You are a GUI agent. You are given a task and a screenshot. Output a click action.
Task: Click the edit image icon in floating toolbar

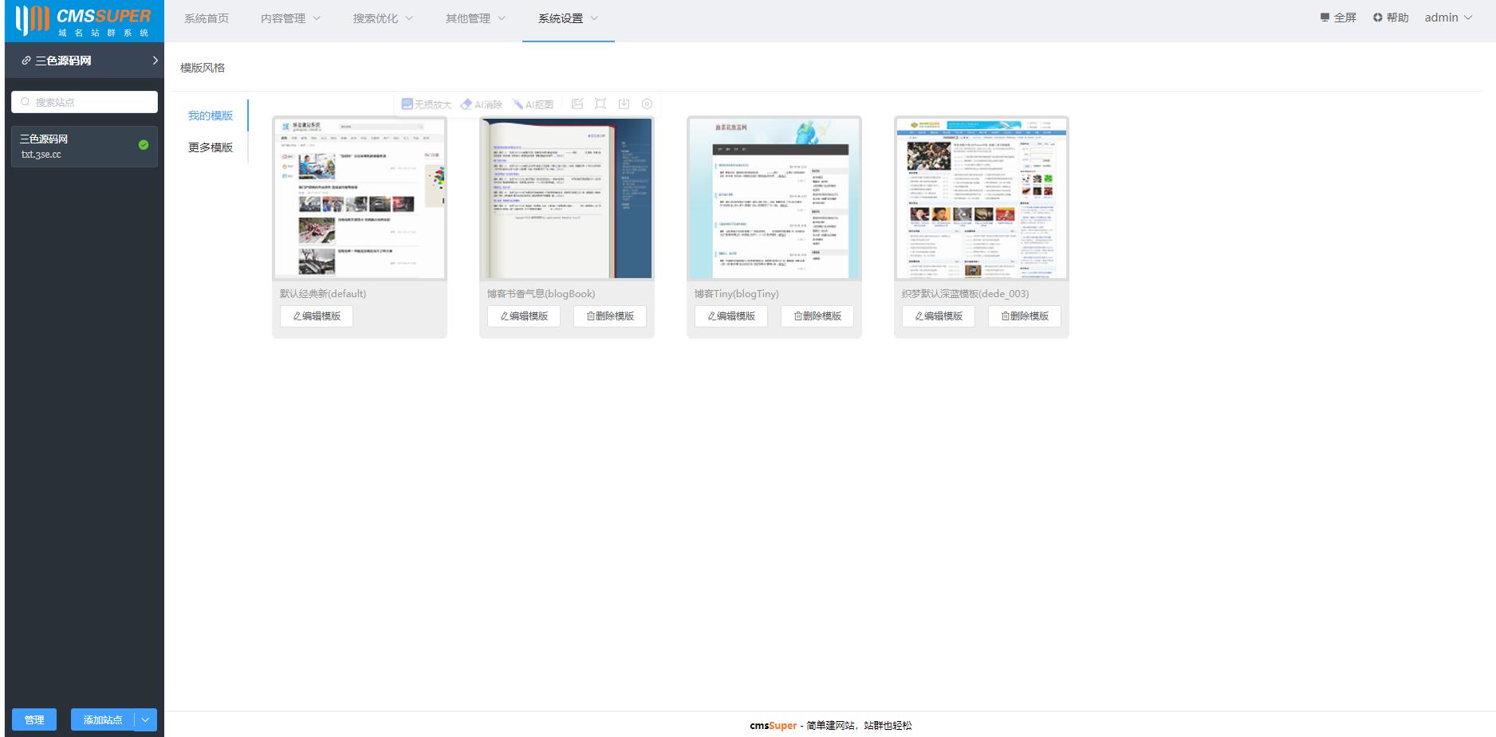coord(577,104)
